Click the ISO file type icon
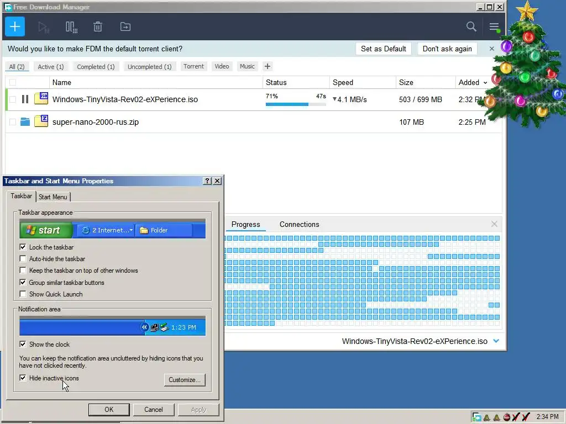566x424 pixels. [41, 98]
